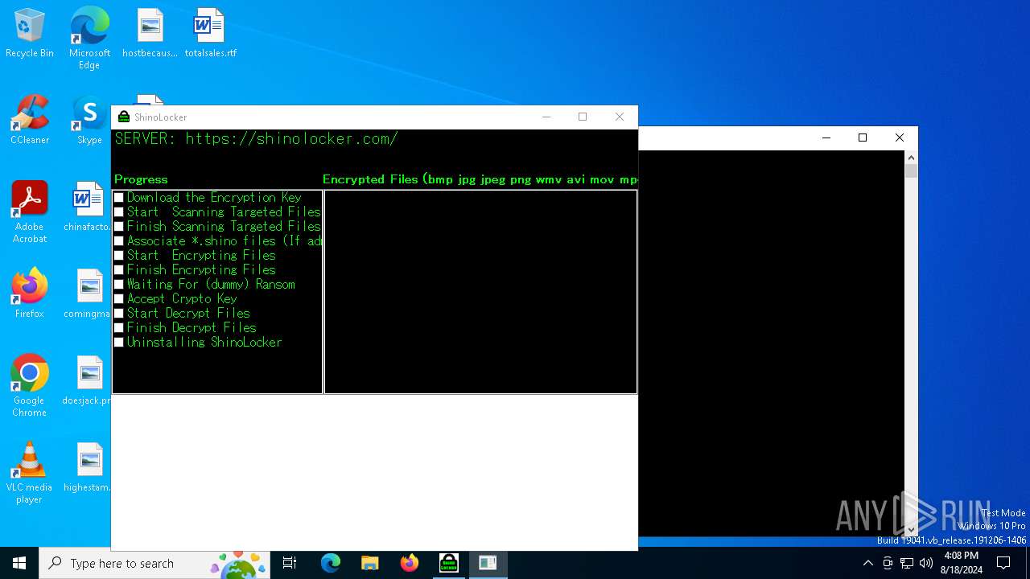Check Start Encrypting Files
Image resolution: width=1030 pixels, height=579 pixels.
(119, 256)
